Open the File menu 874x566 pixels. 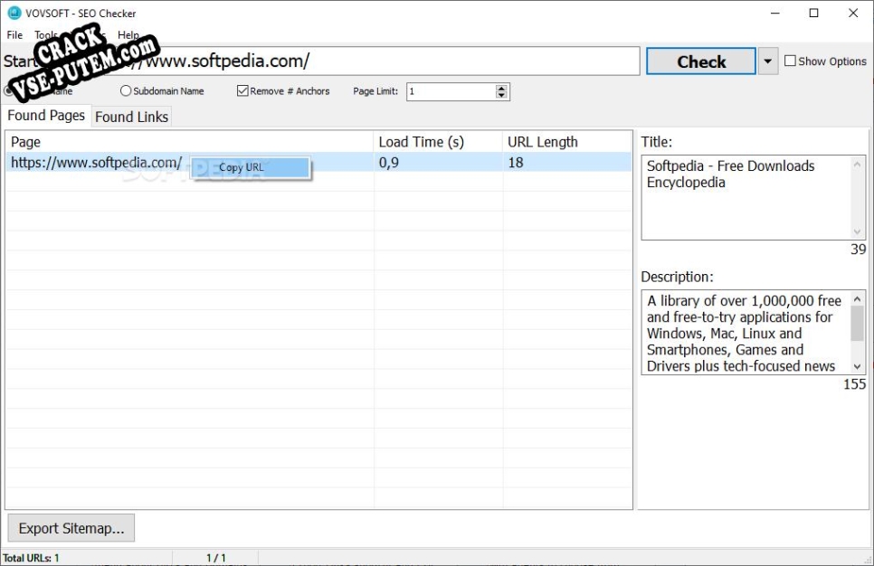(14, 35)
